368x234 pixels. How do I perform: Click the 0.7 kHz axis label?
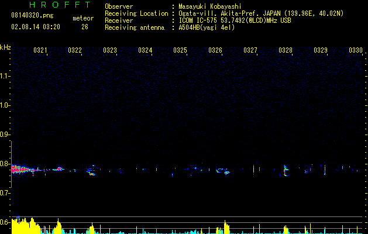pyautogui.click(x=5, y=193)
